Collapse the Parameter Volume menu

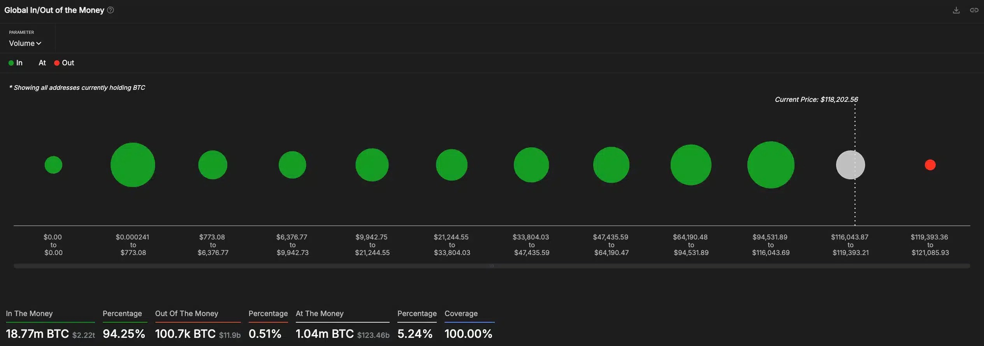(25, 43)
